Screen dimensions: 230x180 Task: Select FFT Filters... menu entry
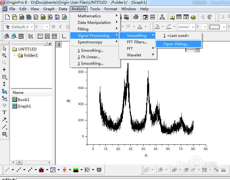point(137,42)
